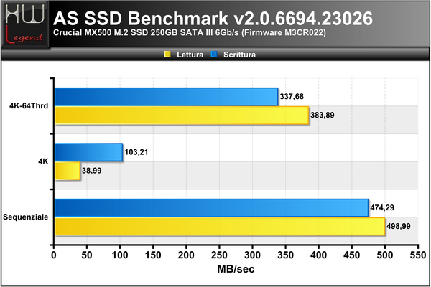The image size is (431, 287).
Task: Click the 300 tick label
Action: [x=252, y=255]
